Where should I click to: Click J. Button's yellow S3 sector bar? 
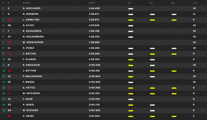coord(174,71)
